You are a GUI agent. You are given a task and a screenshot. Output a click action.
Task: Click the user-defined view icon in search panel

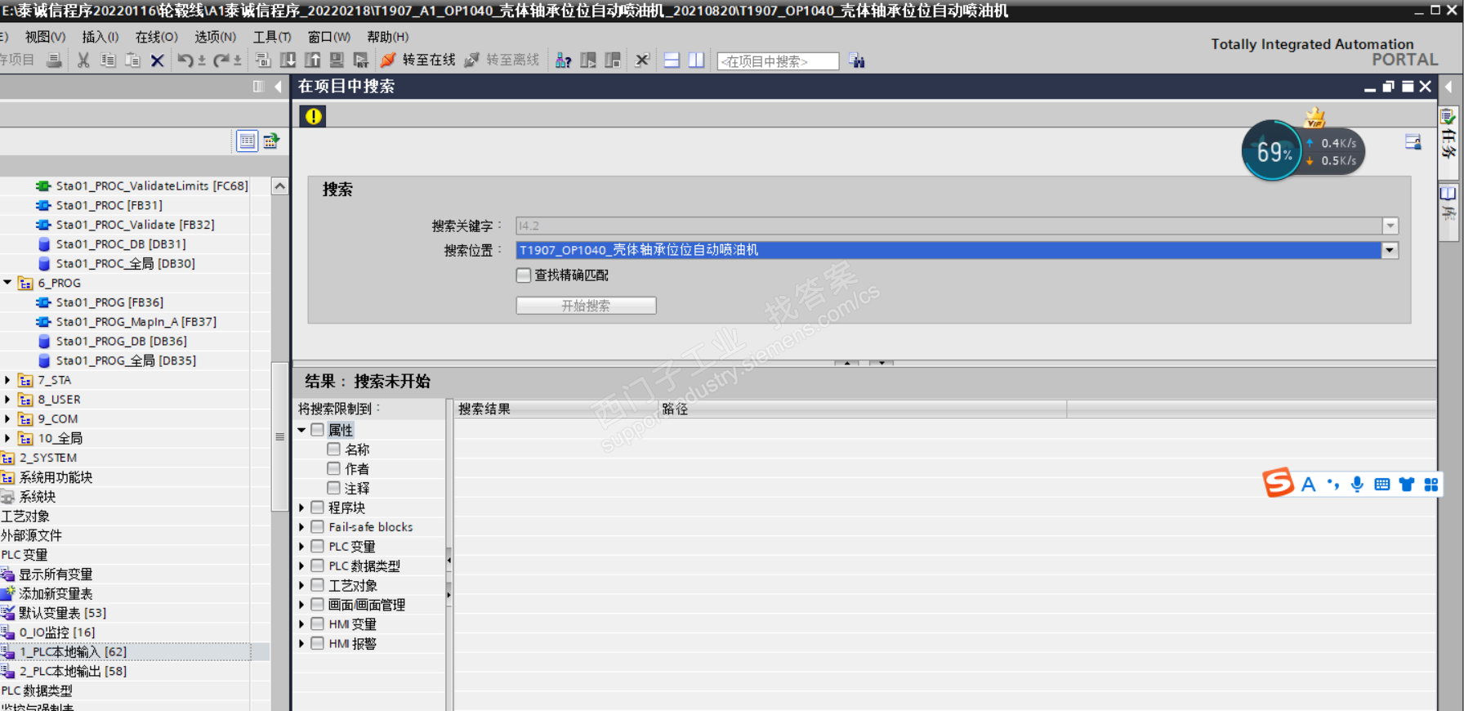tap(1413, 142)
